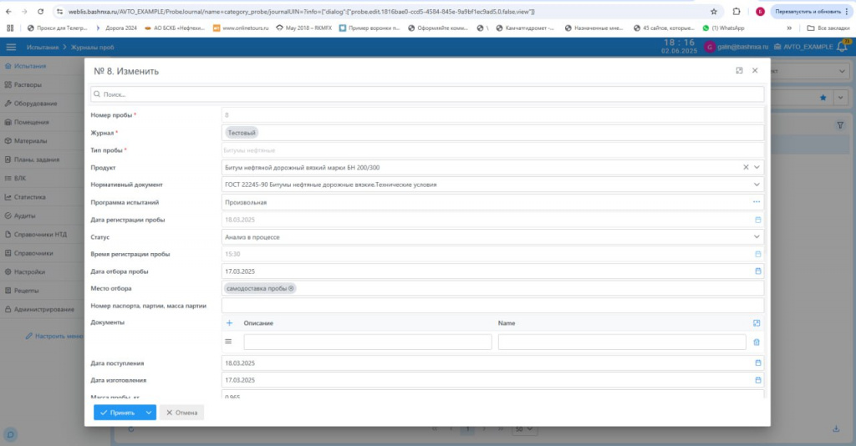The image size is (856, 446).
Task: Click the Отмена button
Action: (181, 413)
